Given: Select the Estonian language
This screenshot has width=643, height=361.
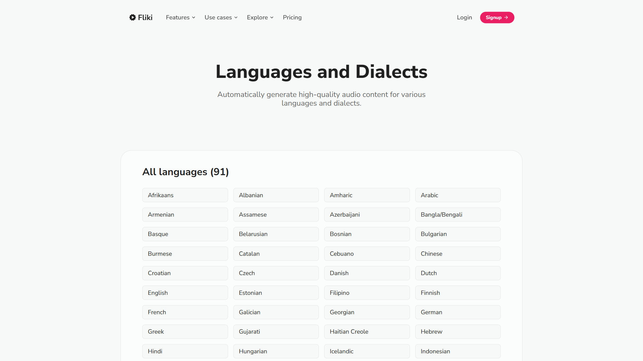Looking at the screenshot, I should pos(276,293).
